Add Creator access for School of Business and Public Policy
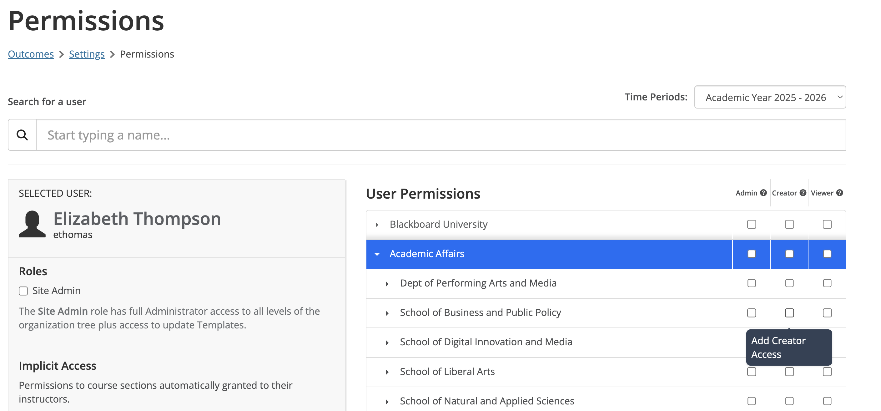 point(789,313)
